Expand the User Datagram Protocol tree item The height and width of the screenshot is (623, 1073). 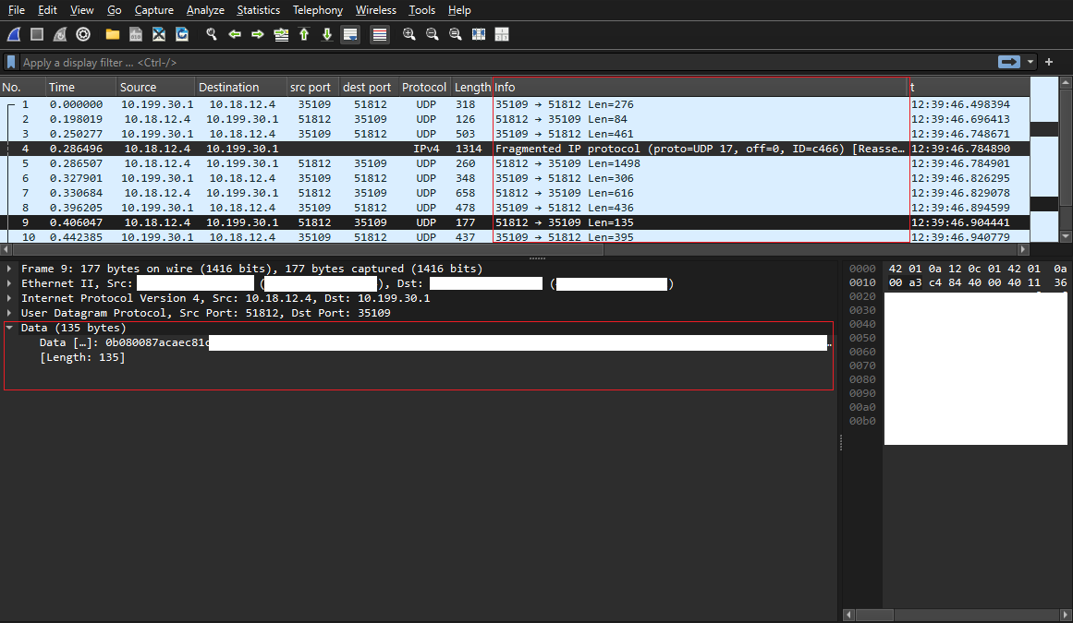pos(7,313)
